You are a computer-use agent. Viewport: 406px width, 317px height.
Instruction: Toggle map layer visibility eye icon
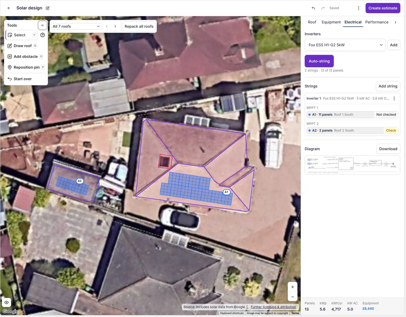[6, 302]
